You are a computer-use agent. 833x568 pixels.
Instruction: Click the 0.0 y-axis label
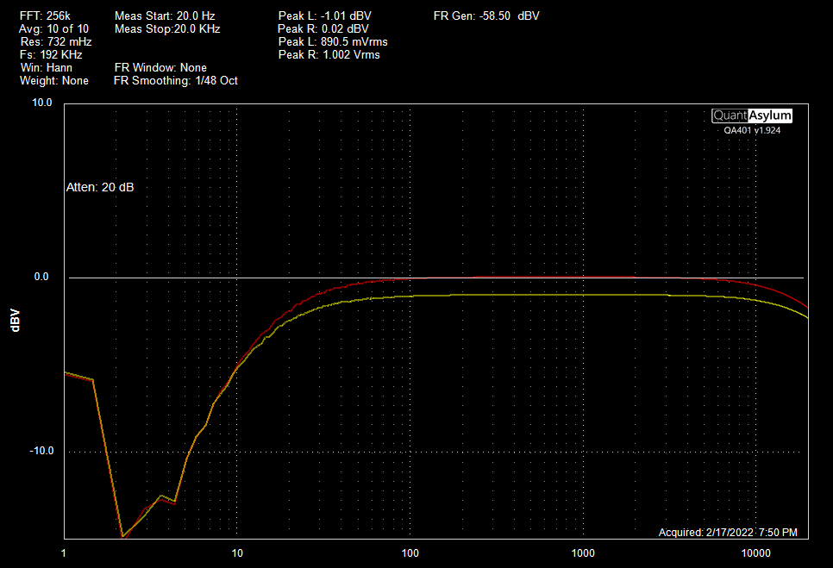coord(41,277)
